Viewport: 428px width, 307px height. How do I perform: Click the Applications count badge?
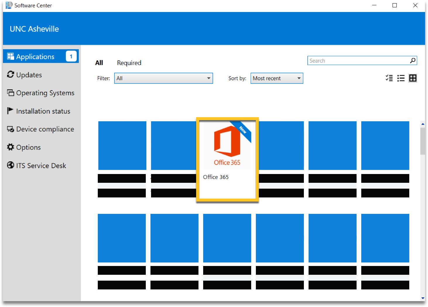(x=71, y=56)
